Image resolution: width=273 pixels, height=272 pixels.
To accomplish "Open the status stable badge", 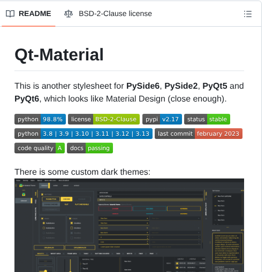I will coord(207,119).
